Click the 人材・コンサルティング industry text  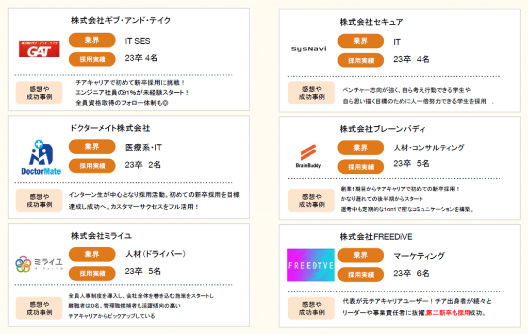pyautogui.click(x=428, y=148)
